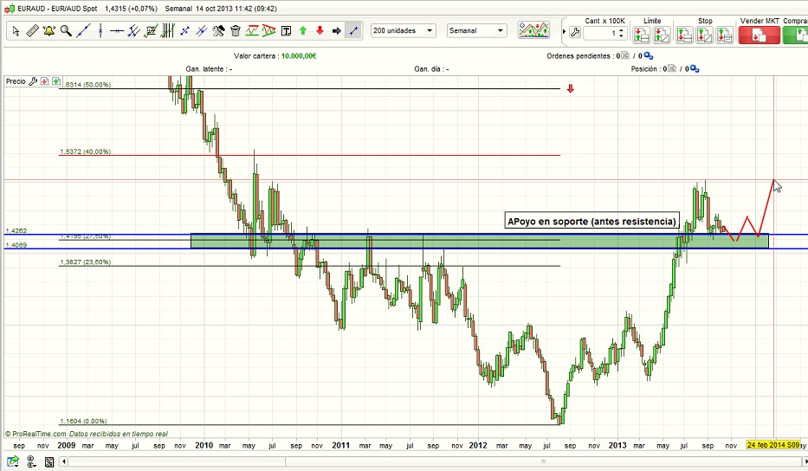The image size is (808, 471).
Task: Click the 2012 year label on the axis
Action: (478, 445)
